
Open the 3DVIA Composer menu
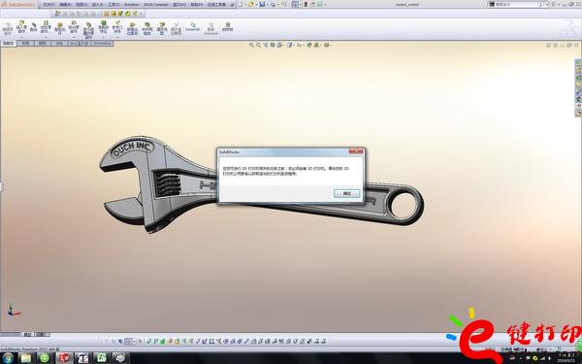coord(156,5)
